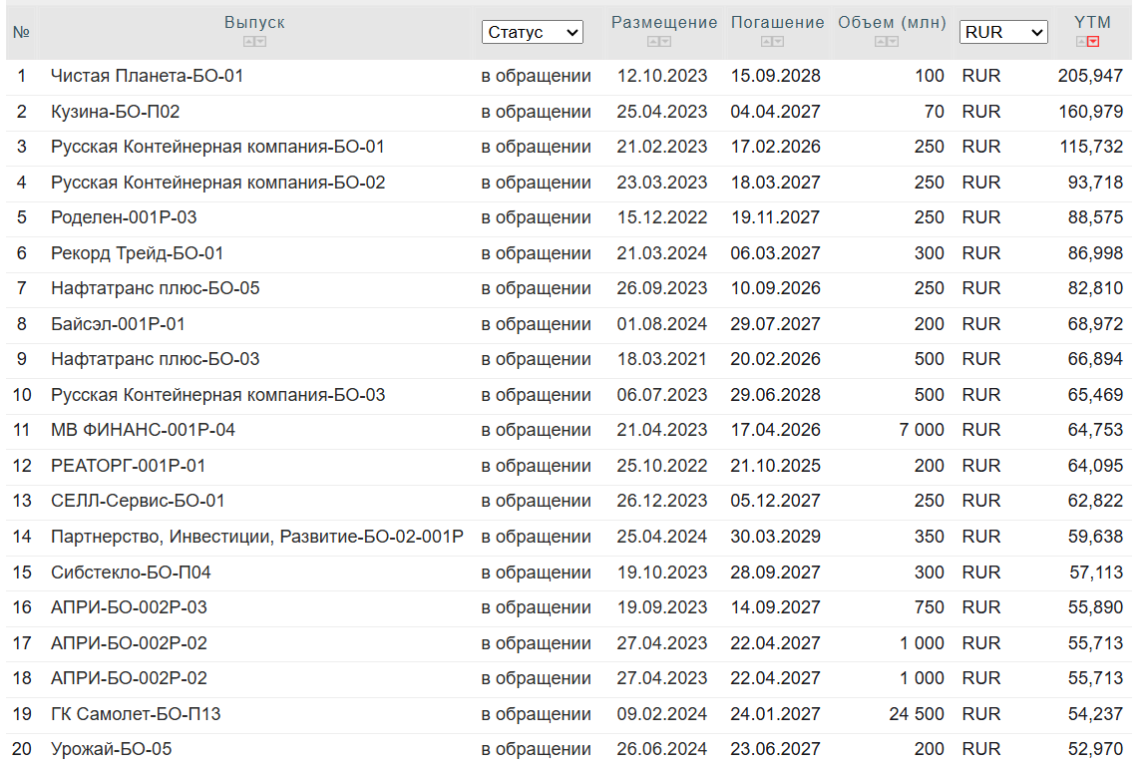Click volume value 7 000
1147x768 pixels.
click(922, 431)
